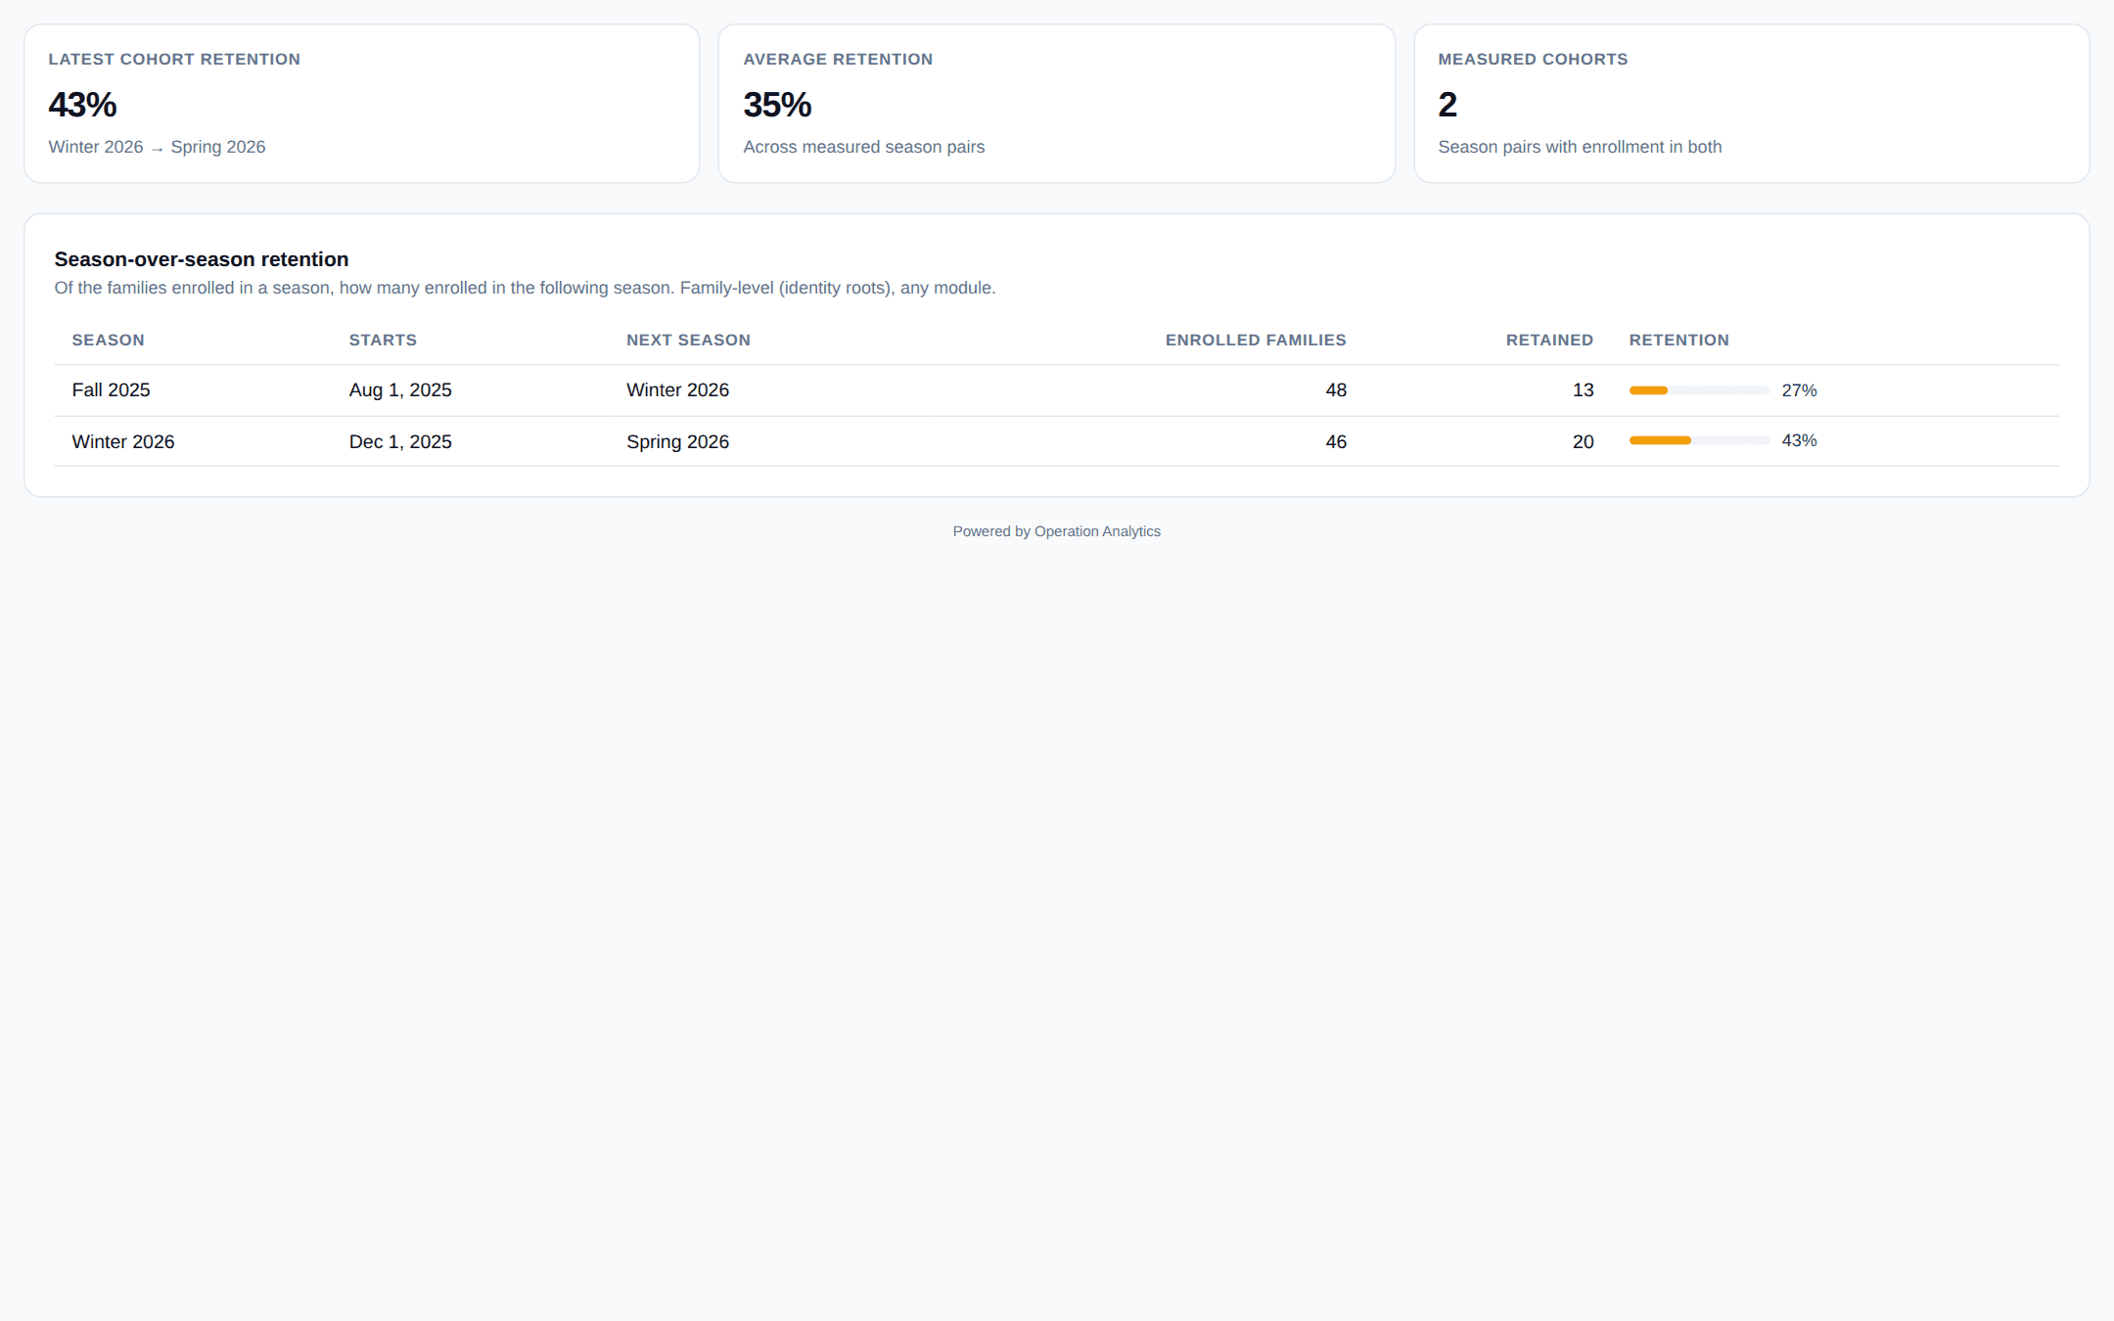This screenshot has height=1321, width=2114.
Task: Click the Dec 1, 2025 start date
Action: click(x=400, y=441)
